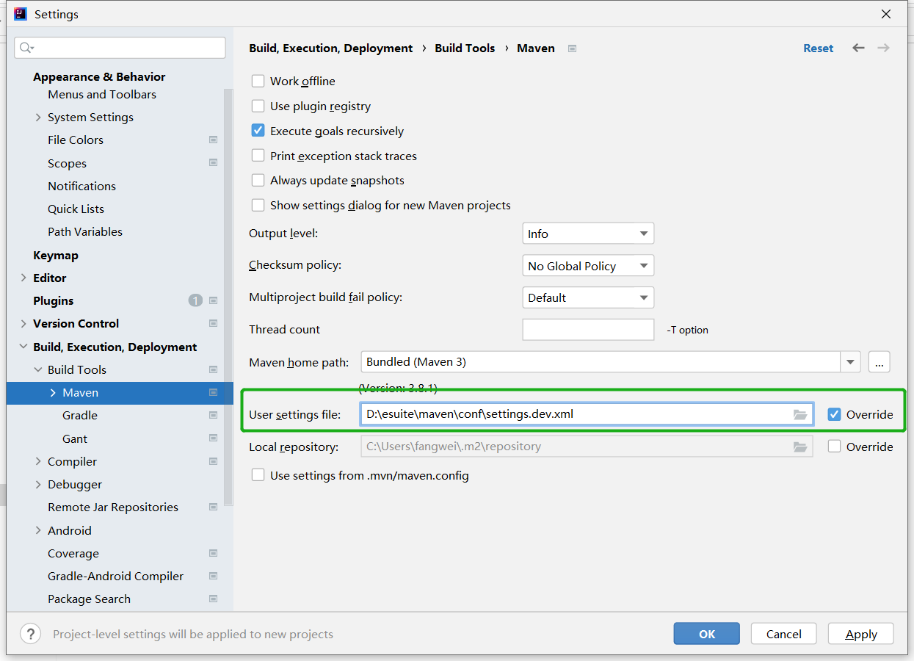914x661 pixels.
Task: Open the Checksum policy dropdown
Action: click(588, 266)
